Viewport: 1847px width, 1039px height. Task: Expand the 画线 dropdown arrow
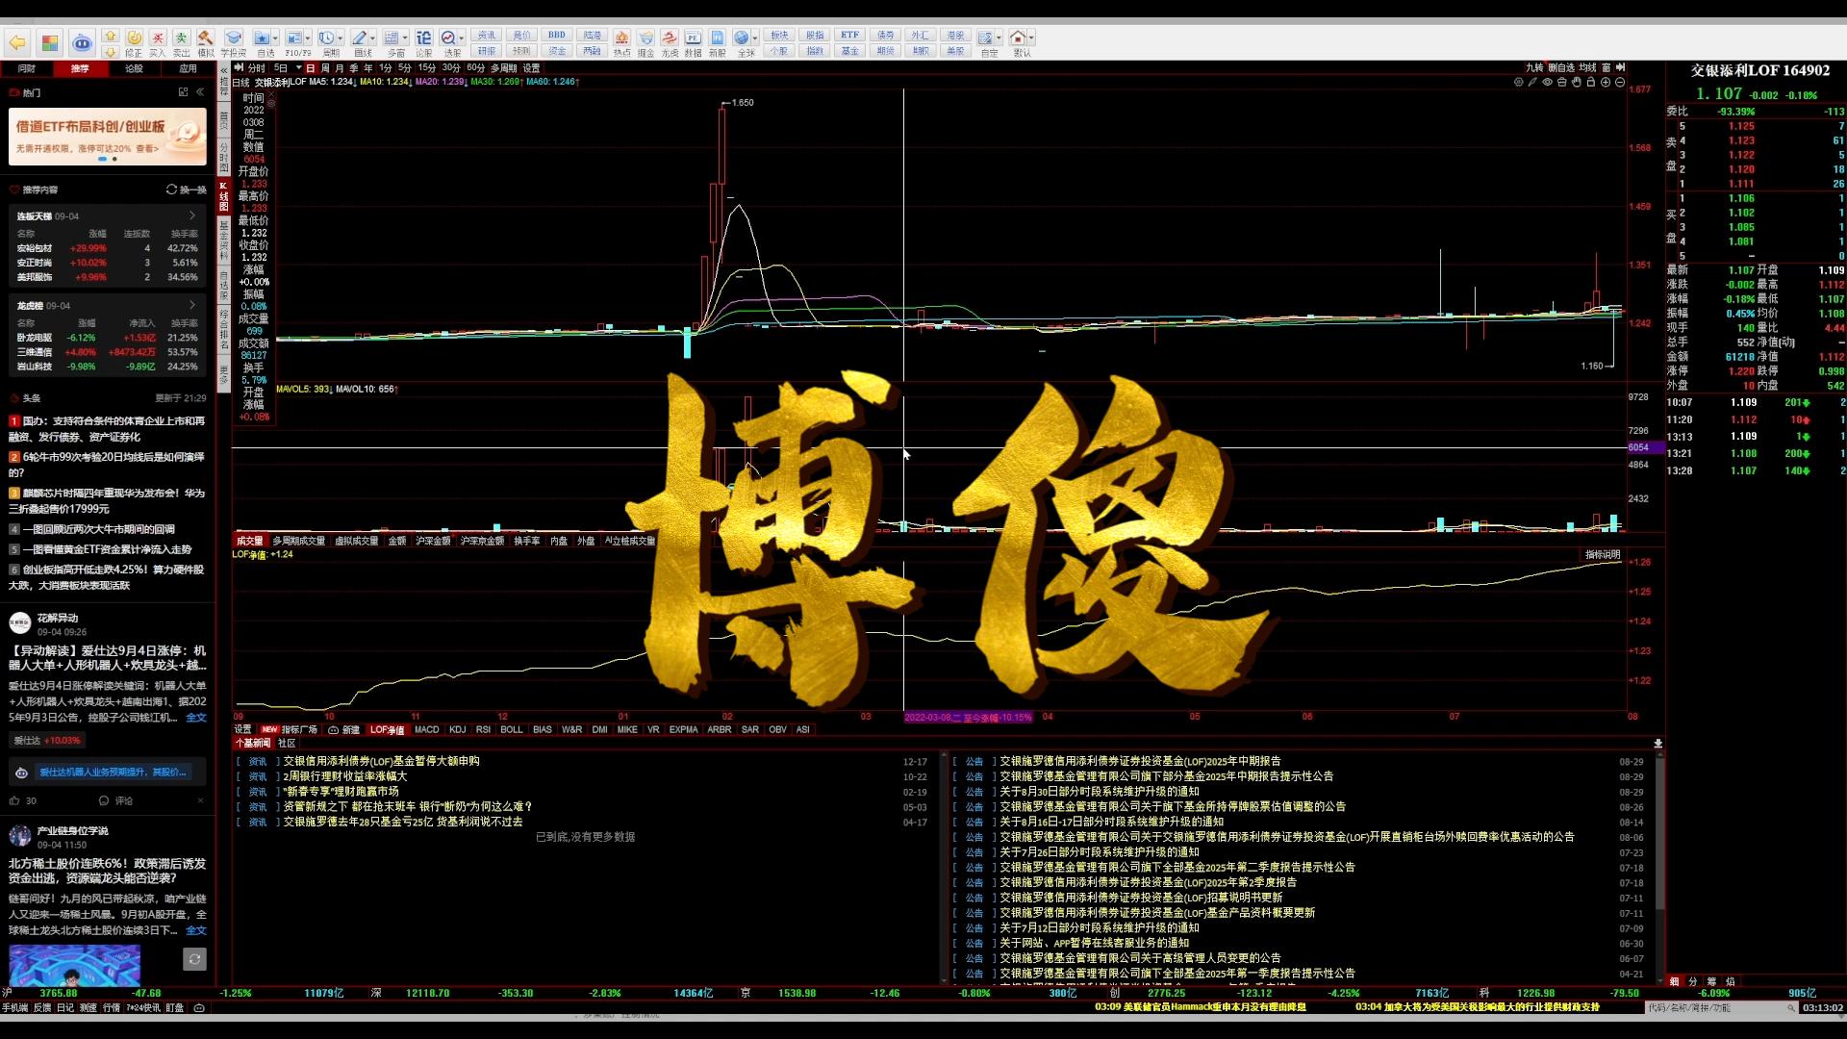pos(373,38)
